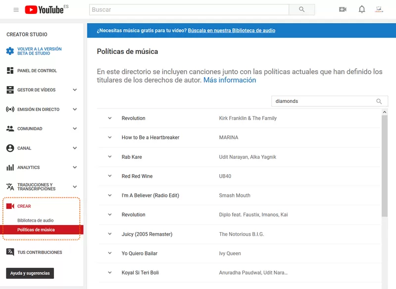The image size is (396, 289).
Task: Click the Comunidad people icon
Action: [10, 129]
